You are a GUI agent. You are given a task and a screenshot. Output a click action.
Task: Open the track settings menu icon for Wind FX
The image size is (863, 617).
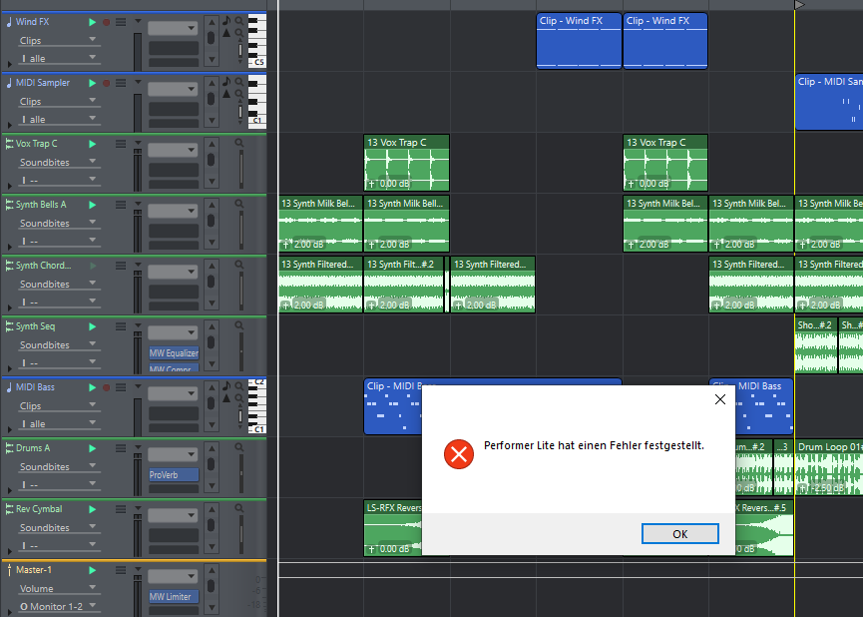121,22
